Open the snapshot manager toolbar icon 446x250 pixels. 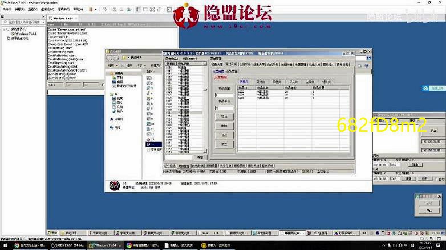[x=128, y=9]
